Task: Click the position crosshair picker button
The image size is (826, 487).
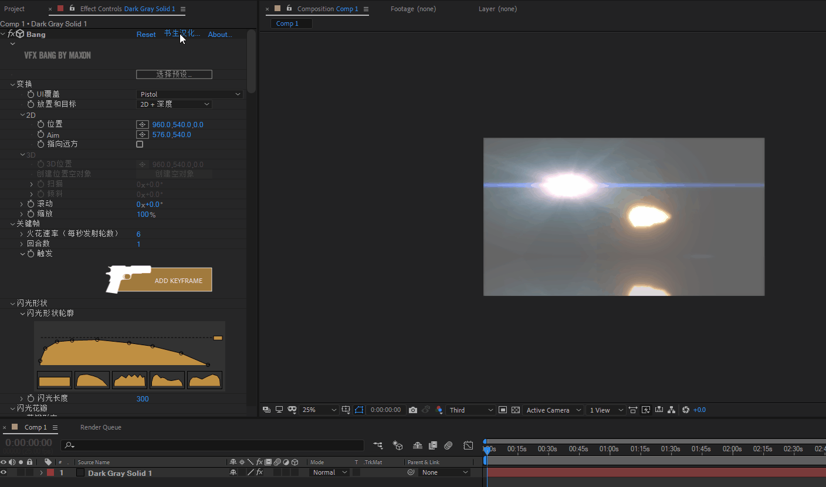Action: point(142,125)
